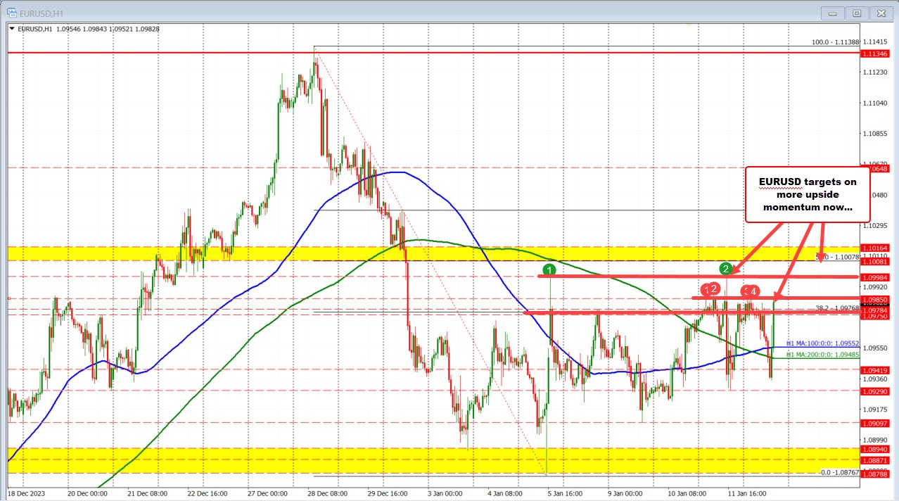
Task: Select the green circled 1 marker on the chart
Action: pyautogui.click(x=549, y=269)
